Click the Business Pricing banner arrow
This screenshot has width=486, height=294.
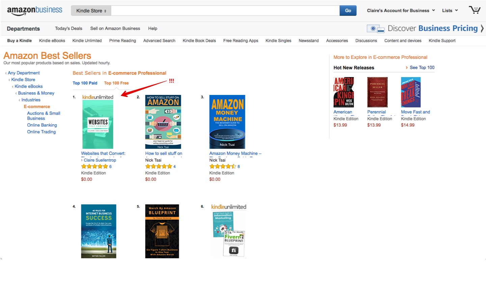pos(482,29)
